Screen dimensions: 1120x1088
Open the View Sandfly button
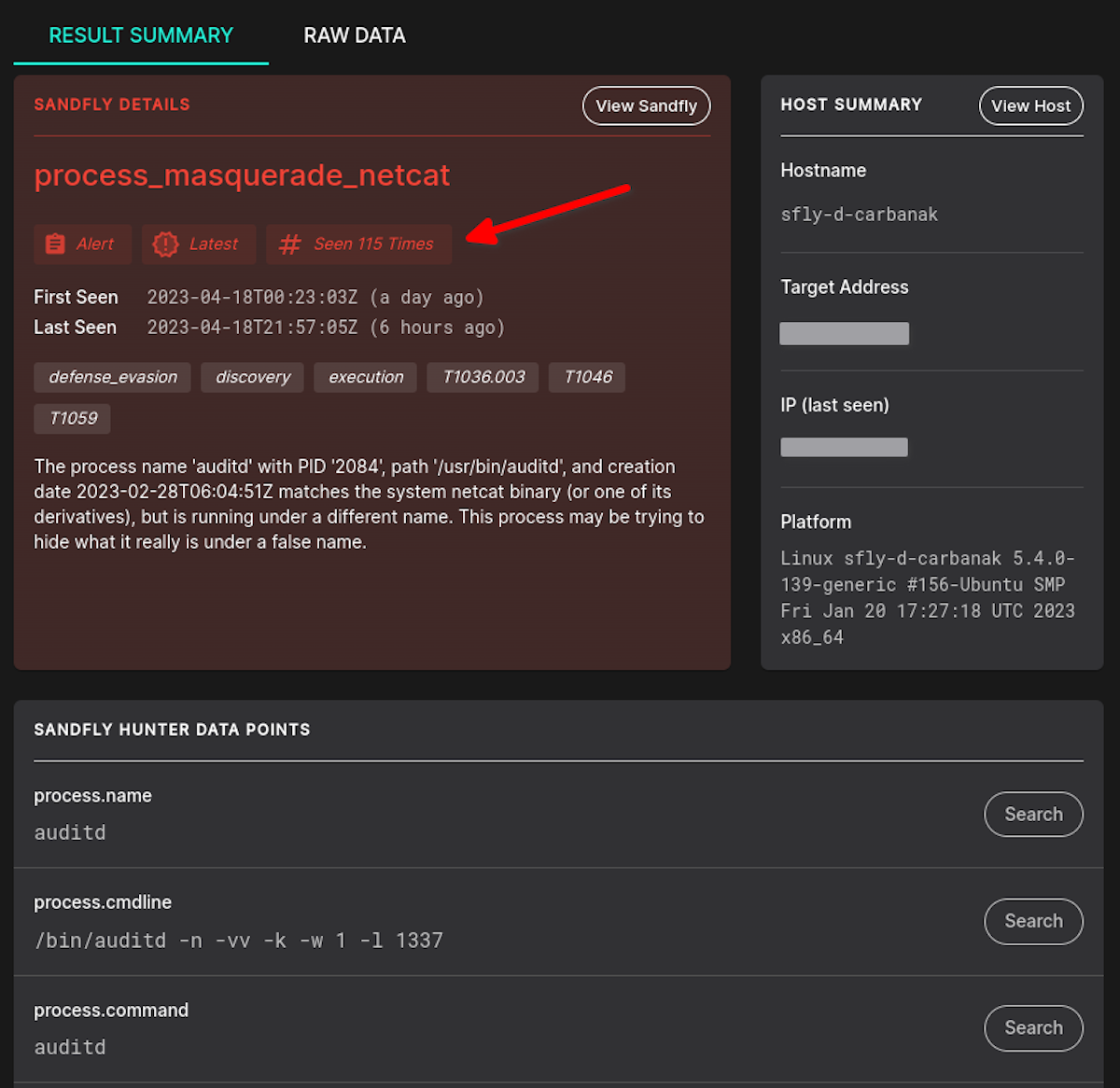647,105
